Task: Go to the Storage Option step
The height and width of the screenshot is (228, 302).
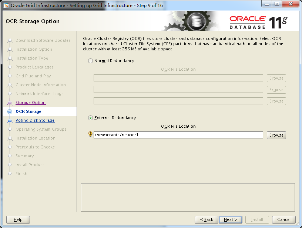Action: click(x=30, y=103)
